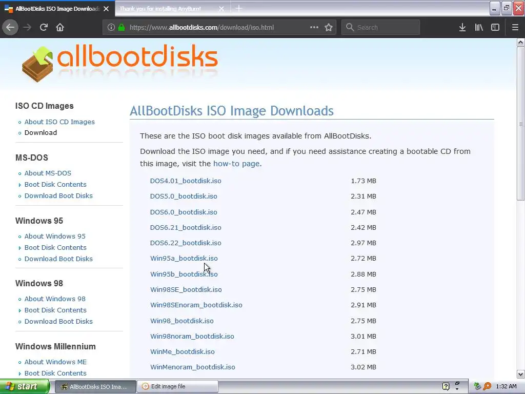Select the AllBootDisks ISO Image Downloads tab
This screenshot has height=394, width=525.
click(57, 9)
